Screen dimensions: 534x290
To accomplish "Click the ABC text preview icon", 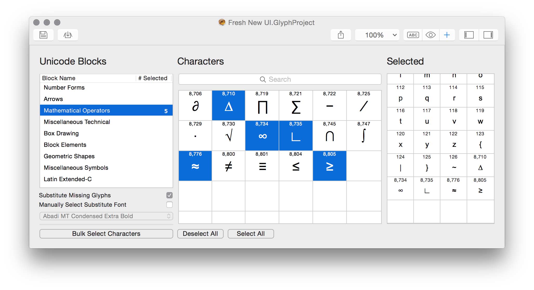I will coord(413,35).
